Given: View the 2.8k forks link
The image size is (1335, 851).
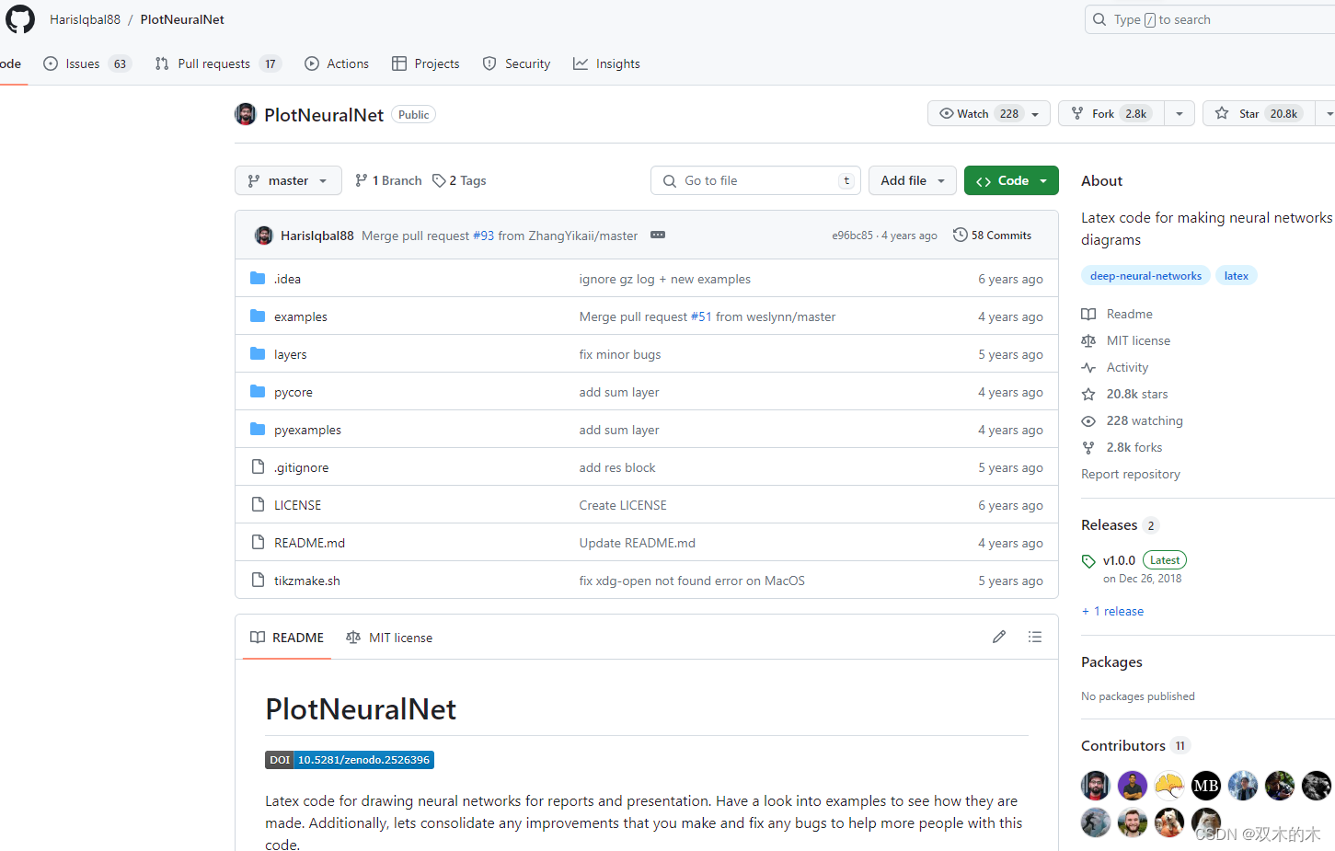Looking at the screenshot, I should 1122,447.
